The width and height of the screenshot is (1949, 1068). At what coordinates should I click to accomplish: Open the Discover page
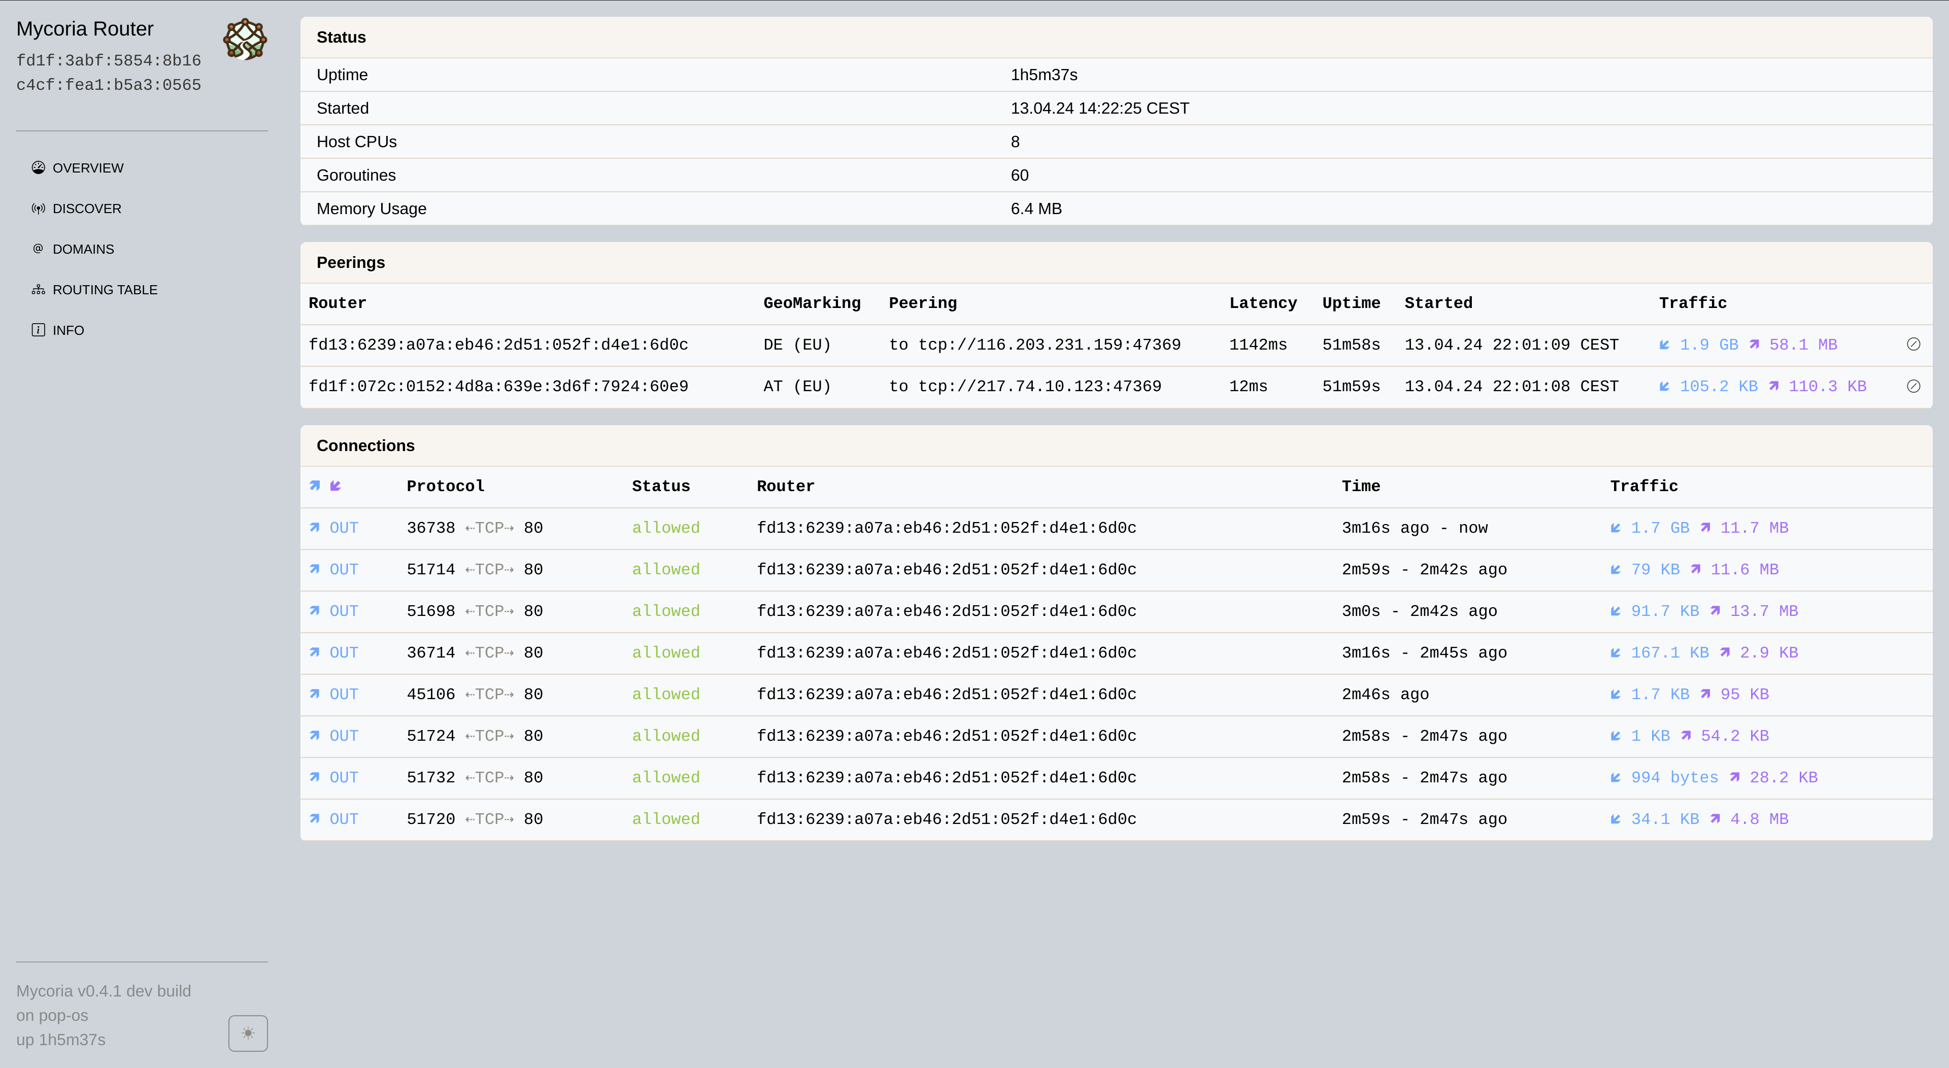point(77,209)
